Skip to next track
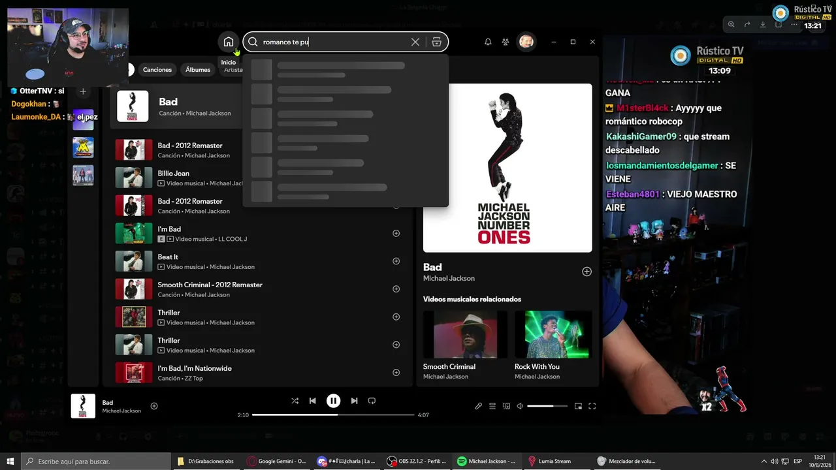Screen dimensions: 836x470 coord(354,401)
